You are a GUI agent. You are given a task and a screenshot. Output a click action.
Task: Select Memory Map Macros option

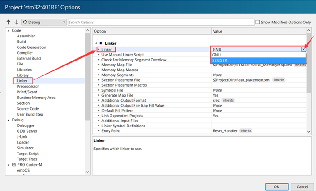[x=120, y=70]
